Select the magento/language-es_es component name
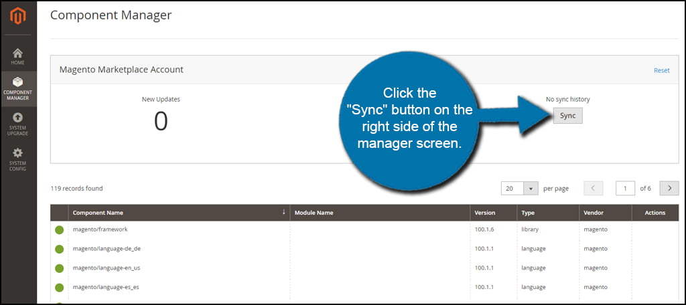This screenshot has height=305, width=686. pos(106,287)
